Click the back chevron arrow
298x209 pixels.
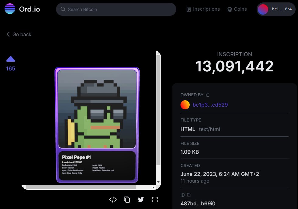click(x=8, y=34)
